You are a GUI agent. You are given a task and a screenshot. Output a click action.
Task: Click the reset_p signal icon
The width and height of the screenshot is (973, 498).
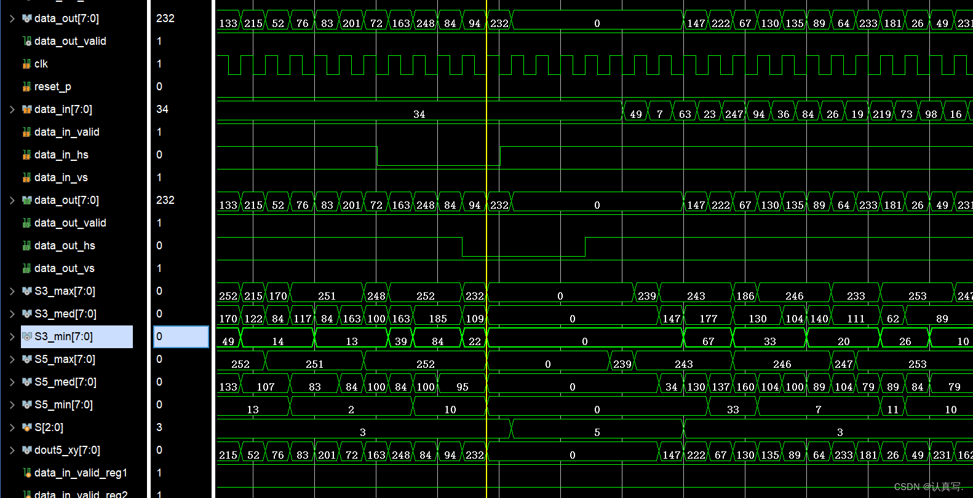pos(26,87)
